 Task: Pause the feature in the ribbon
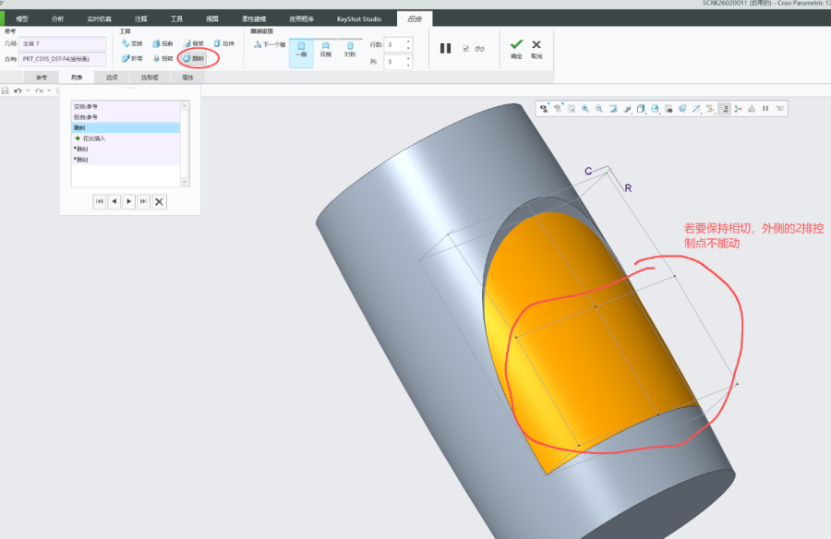[445, 48]
